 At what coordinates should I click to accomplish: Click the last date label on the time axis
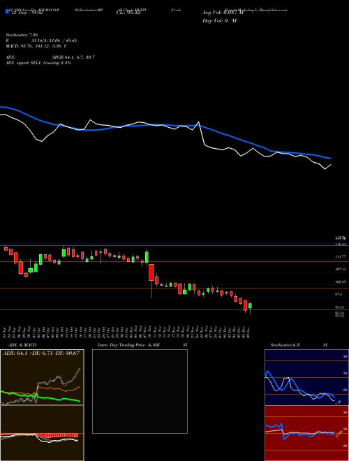pyautogui.click(x=248, y=331)
